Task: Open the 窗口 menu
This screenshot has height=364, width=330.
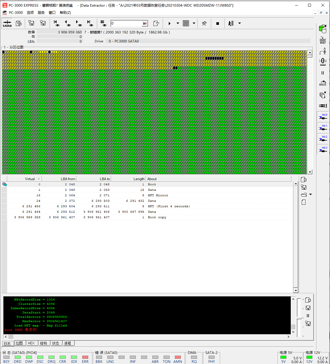Action: [x=52, y=12]
